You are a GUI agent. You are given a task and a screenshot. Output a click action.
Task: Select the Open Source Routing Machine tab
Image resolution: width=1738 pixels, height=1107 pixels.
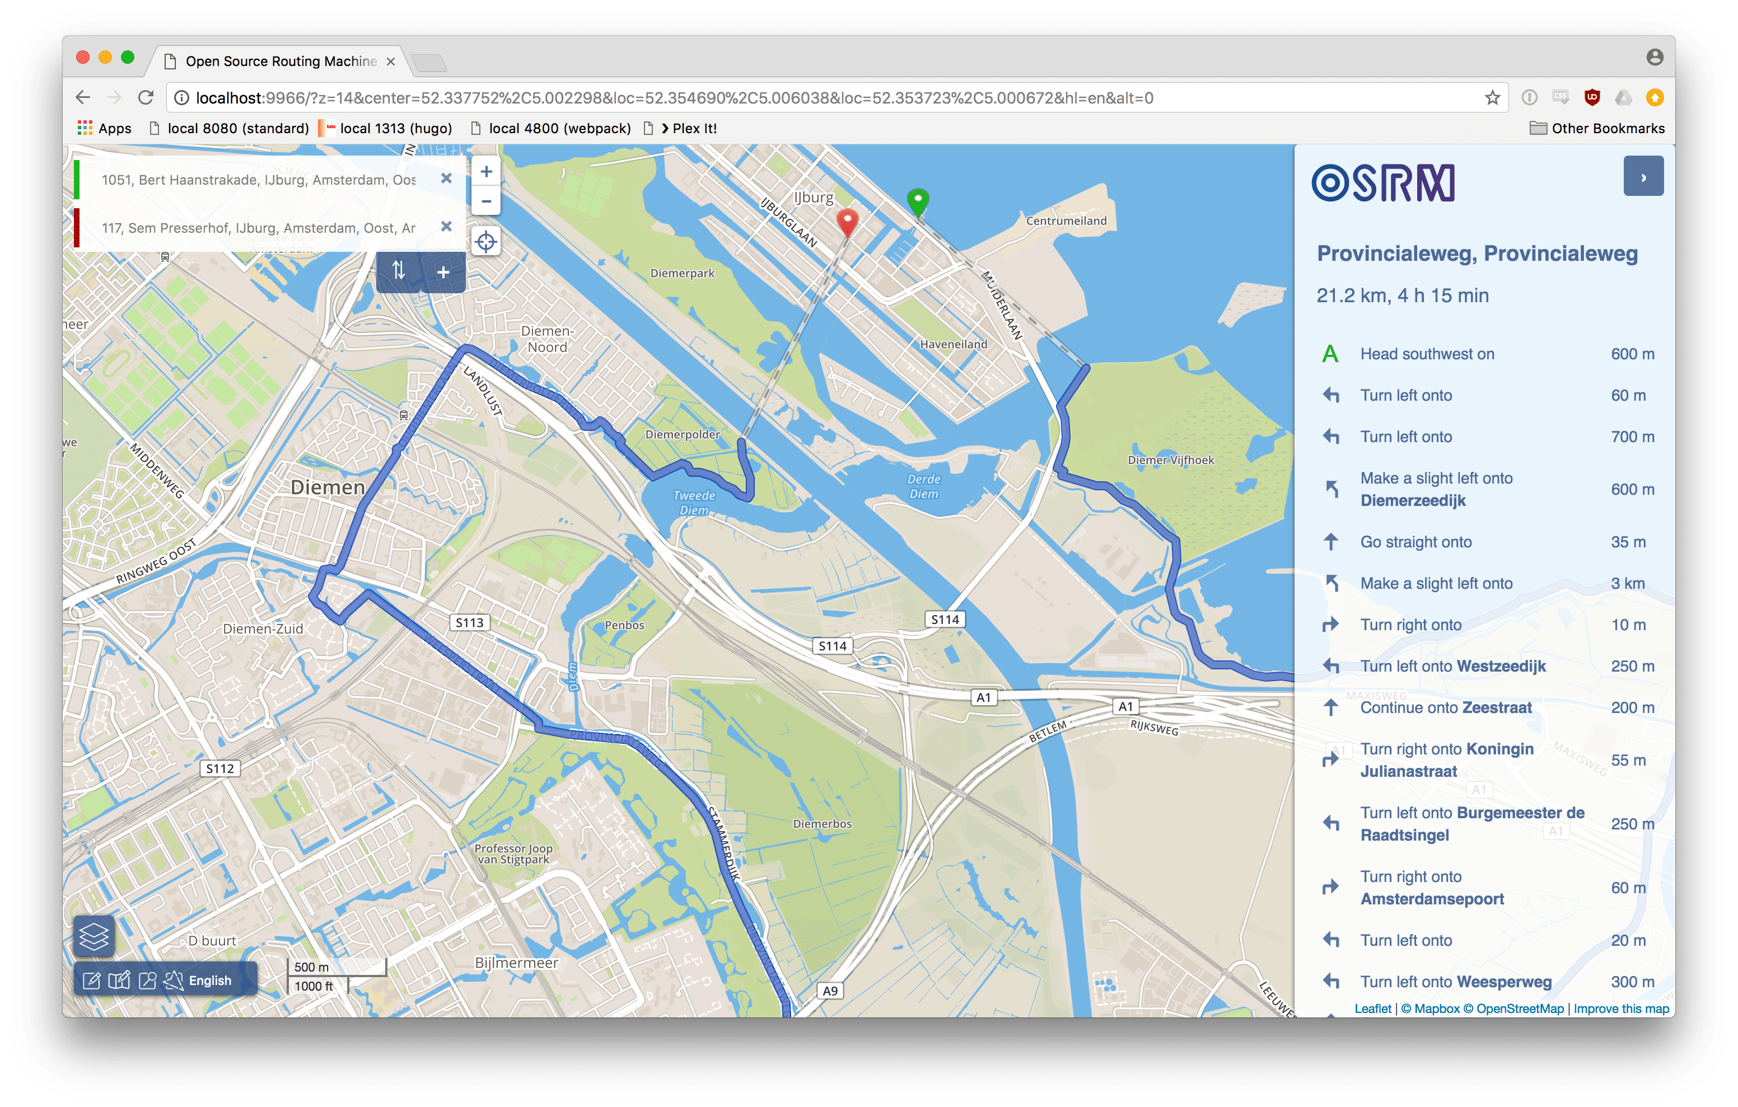pos(280,62)
